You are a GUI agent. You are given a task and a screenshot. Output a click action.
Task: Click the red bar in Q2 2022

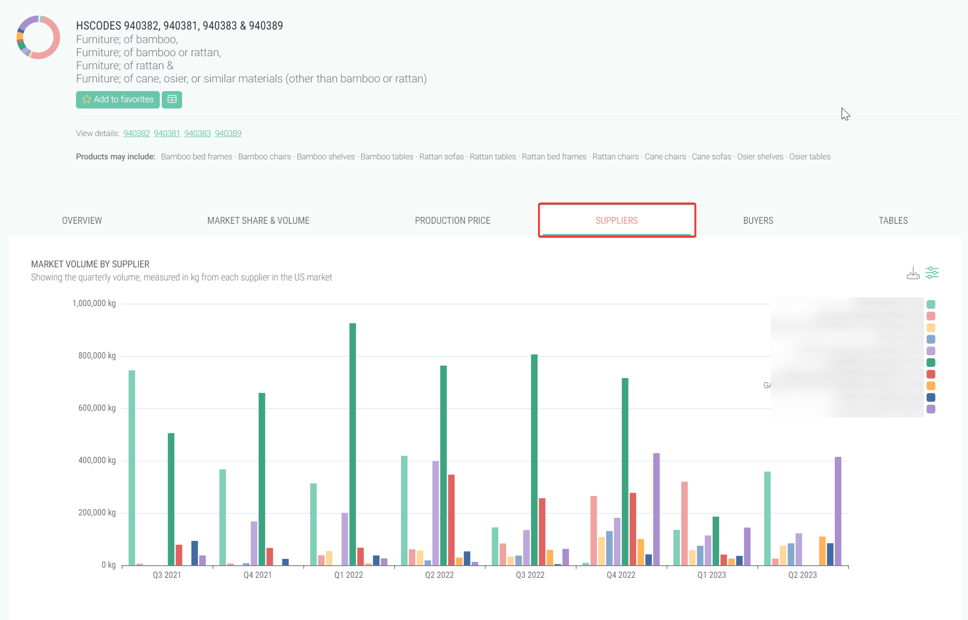point(451,520)
